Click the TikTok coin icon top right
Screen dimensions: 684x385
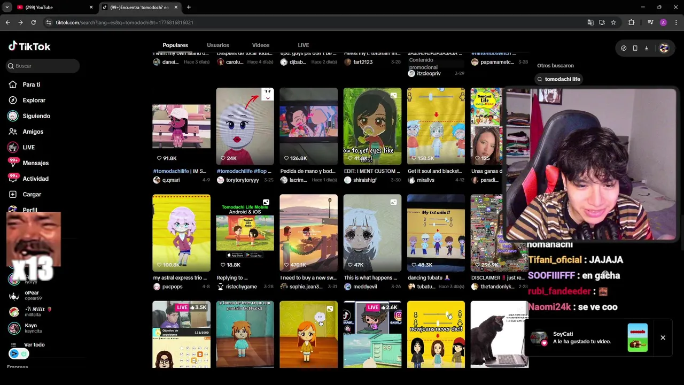point(624,48)
